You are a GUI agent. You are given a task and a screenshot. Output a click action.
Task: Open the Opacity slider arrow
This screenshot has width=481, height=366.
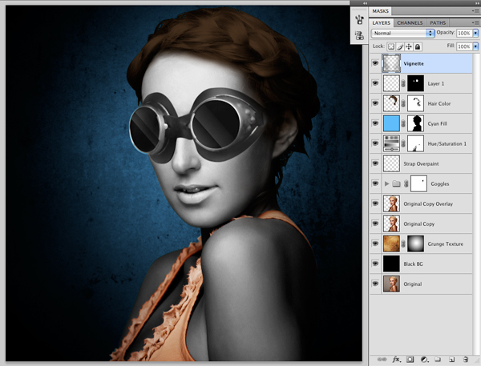pyautogui.click(x=475, y=33)
